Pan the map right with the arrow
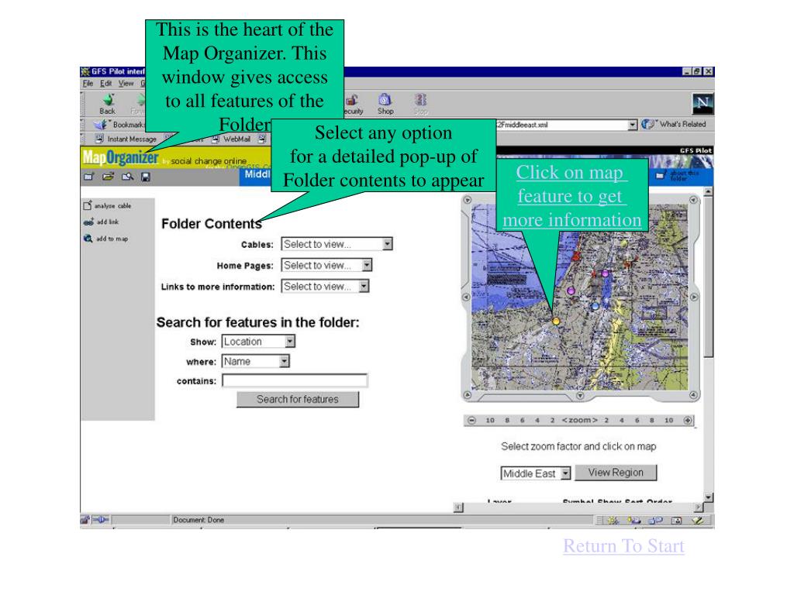The height and width of the screenshot is (595, 794). (694, 297)
